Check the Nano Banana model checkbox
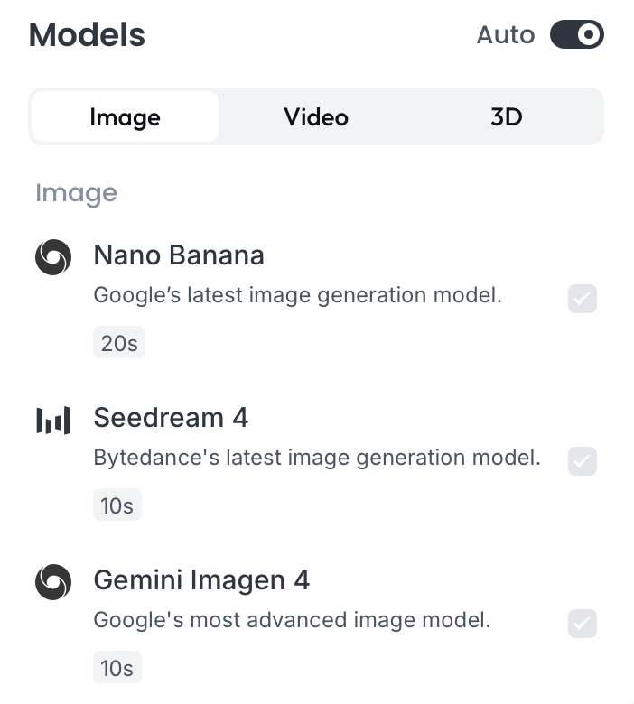The height and width of the screenshot is (704, 634). (583, 299)
